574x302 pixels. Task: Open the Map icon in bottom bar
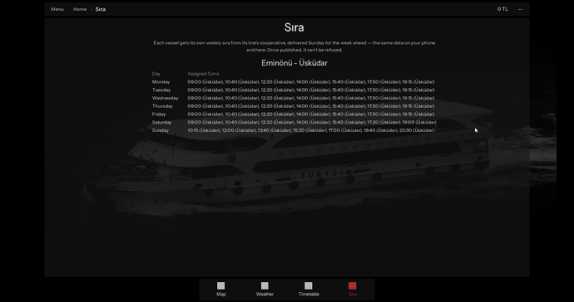(x=220, y=285)
